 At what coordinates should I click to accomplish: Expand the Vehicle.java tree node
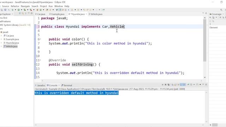tap(1, 46)
